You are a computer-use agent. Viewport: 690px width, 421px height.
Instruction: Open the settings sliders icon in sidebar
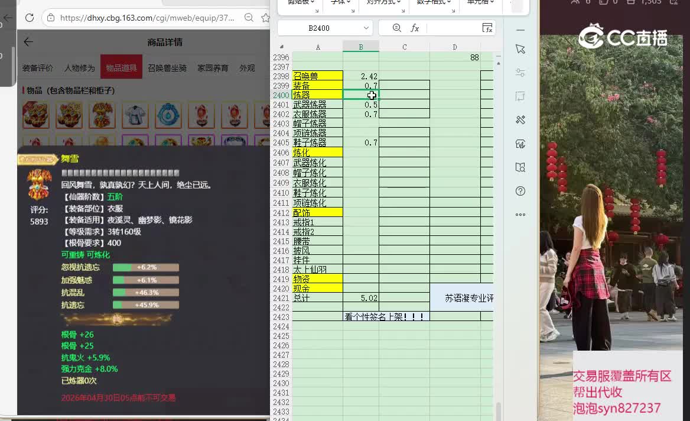tap(520, 73)
